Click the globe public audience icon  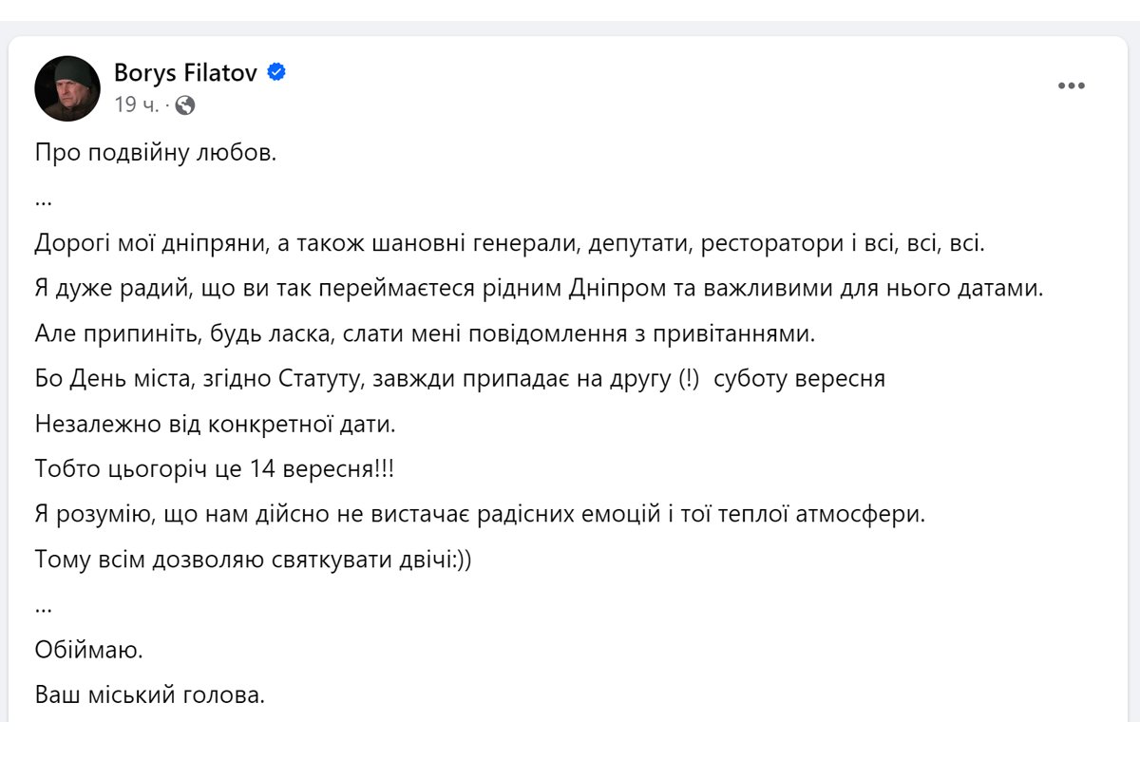click(185, 105)
